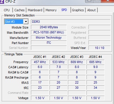
Task: Click the DDR3 memory type field
Action: point(71,22)
